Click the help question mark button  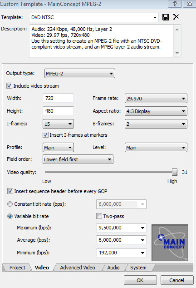[175, 4]
